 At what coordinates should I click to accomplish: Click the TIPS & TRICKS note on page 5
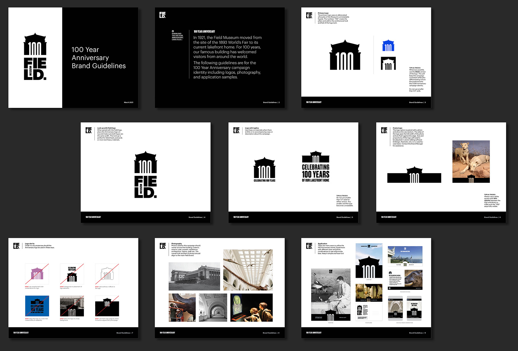tap(345, 201)
